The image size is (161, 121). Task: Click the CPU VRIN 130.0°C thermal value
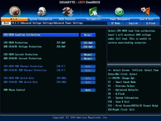click(x=61, y=66)
